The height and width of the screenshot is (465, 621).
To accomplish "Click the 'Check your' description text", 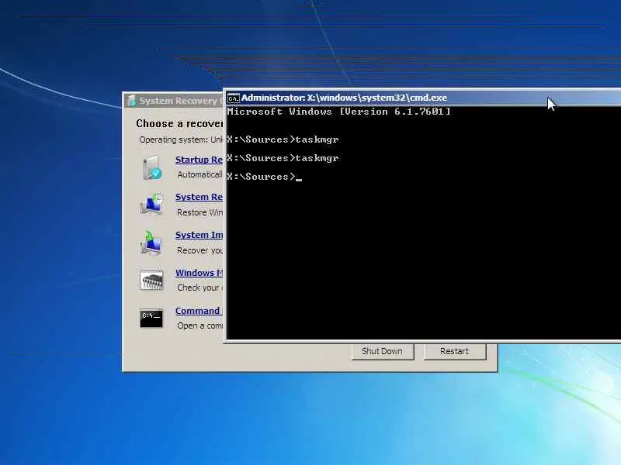I will click(x=199, y=288).
